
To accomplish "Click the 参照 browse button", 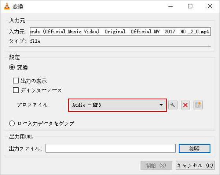I will tap(194, 148).
